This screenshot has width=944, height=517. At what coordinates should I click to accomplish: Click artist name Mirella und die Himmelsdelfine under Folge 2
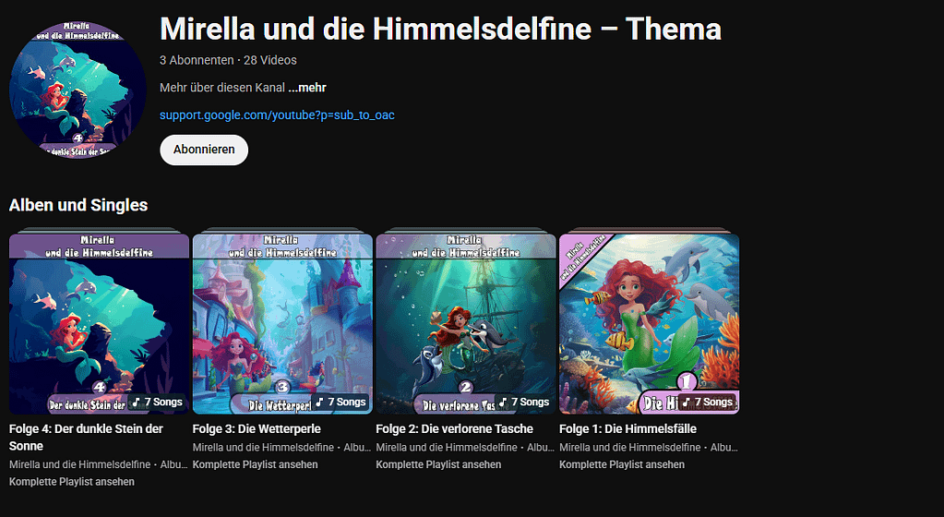[x=447, y=448]
